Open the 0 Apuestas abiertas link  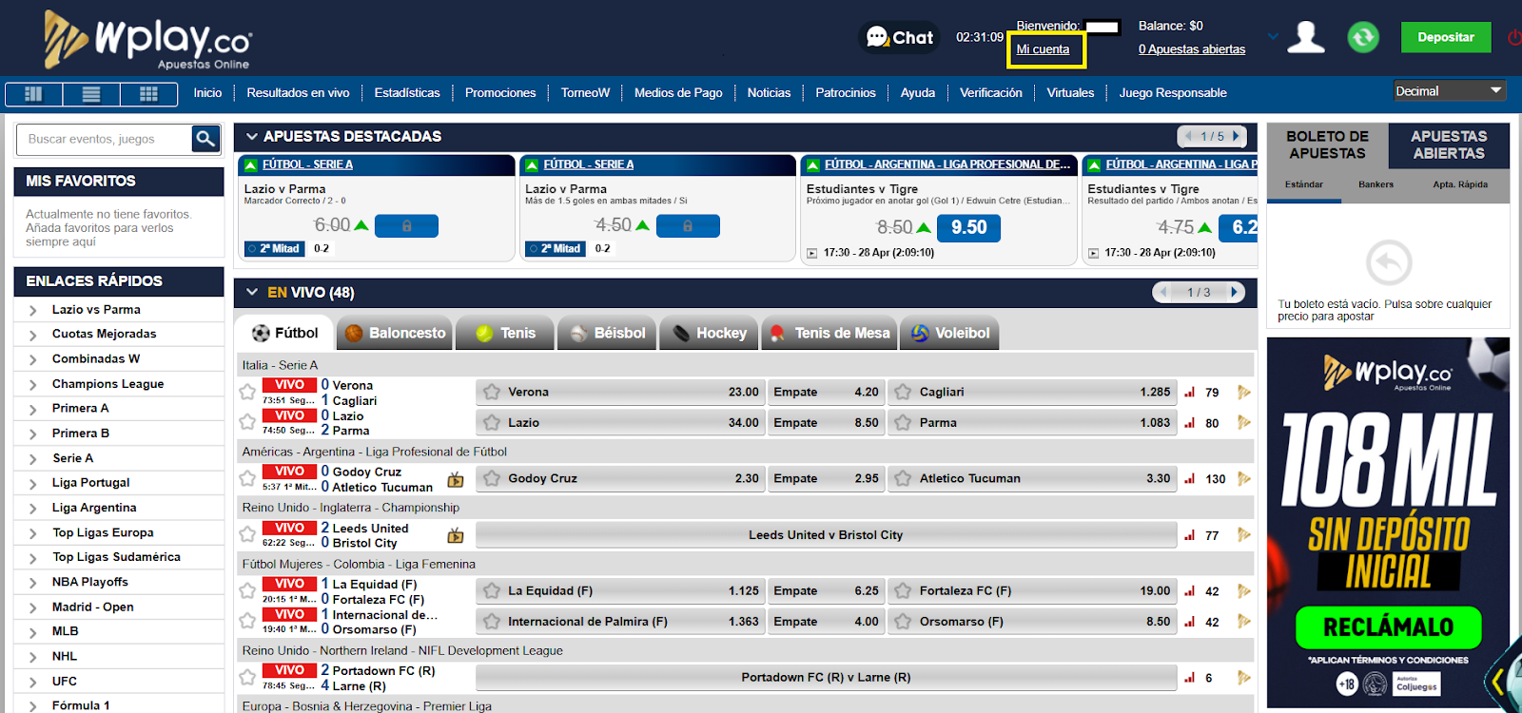tap(1192, 49)
